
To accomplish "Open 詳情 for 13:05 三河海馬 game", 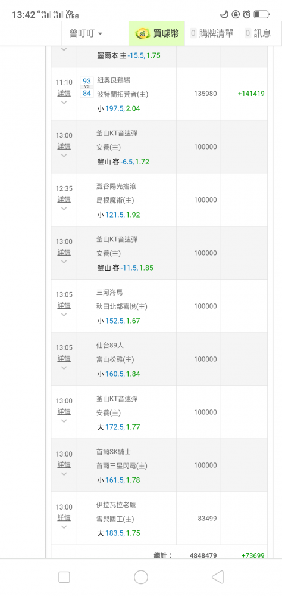I will [x=64, y=305].
